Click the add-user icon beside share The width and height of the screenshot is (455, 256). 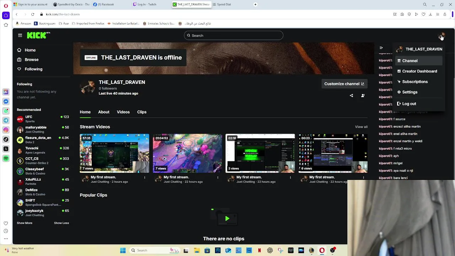(x=363, y=95)
